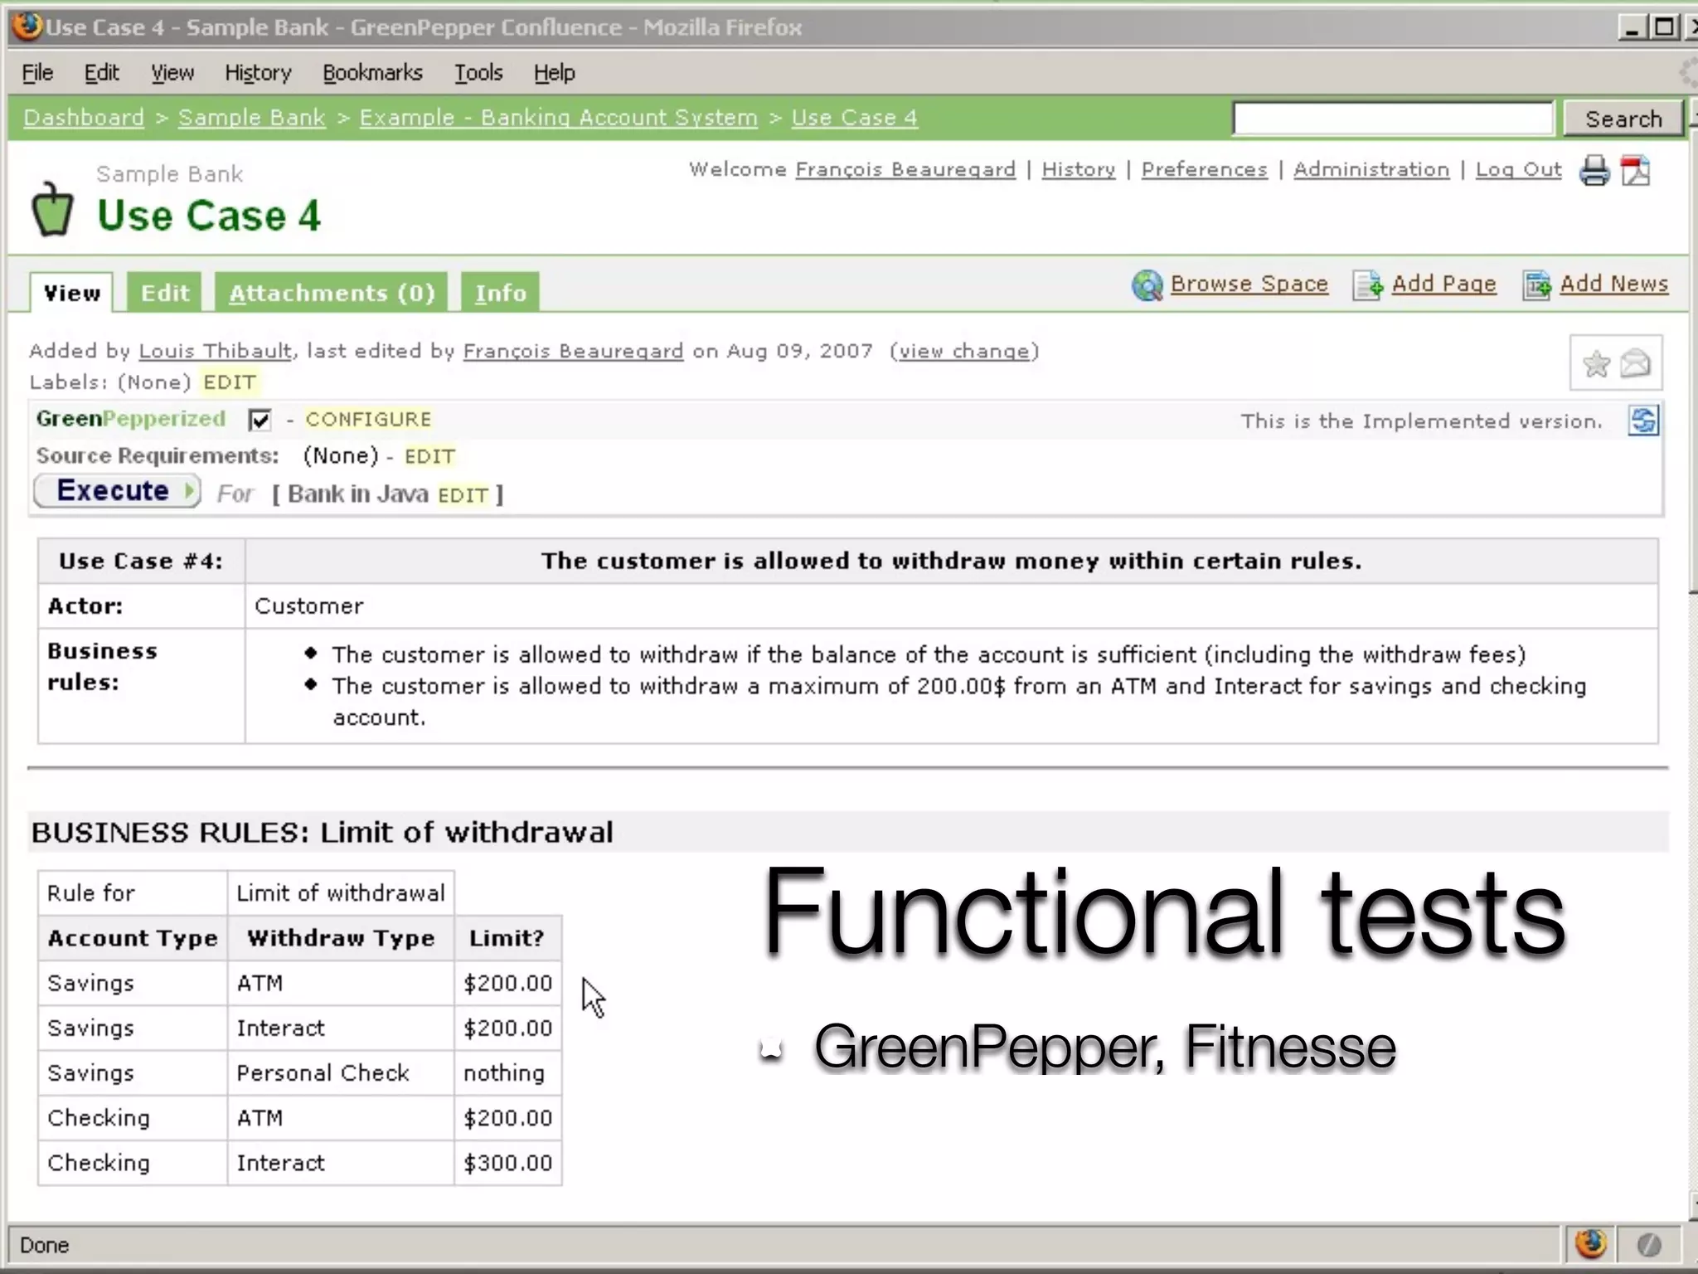Image resolution: width=1698 pixels, height=1274 pixels.
Task: Open the Tools menu
Action: point(478,73)
